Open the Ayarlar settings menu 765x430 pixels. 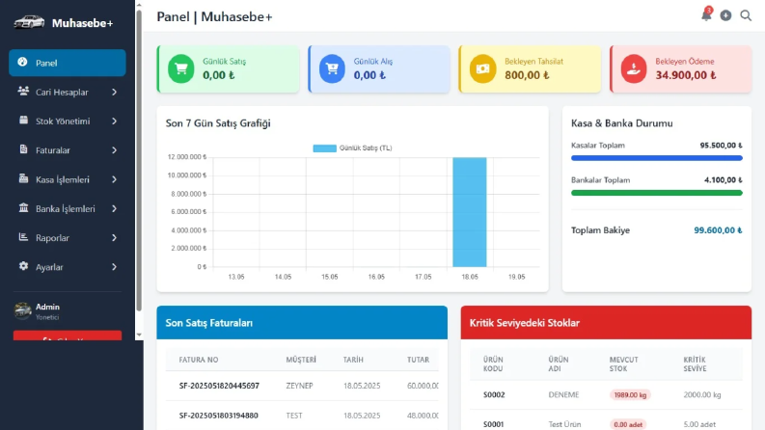68,267
